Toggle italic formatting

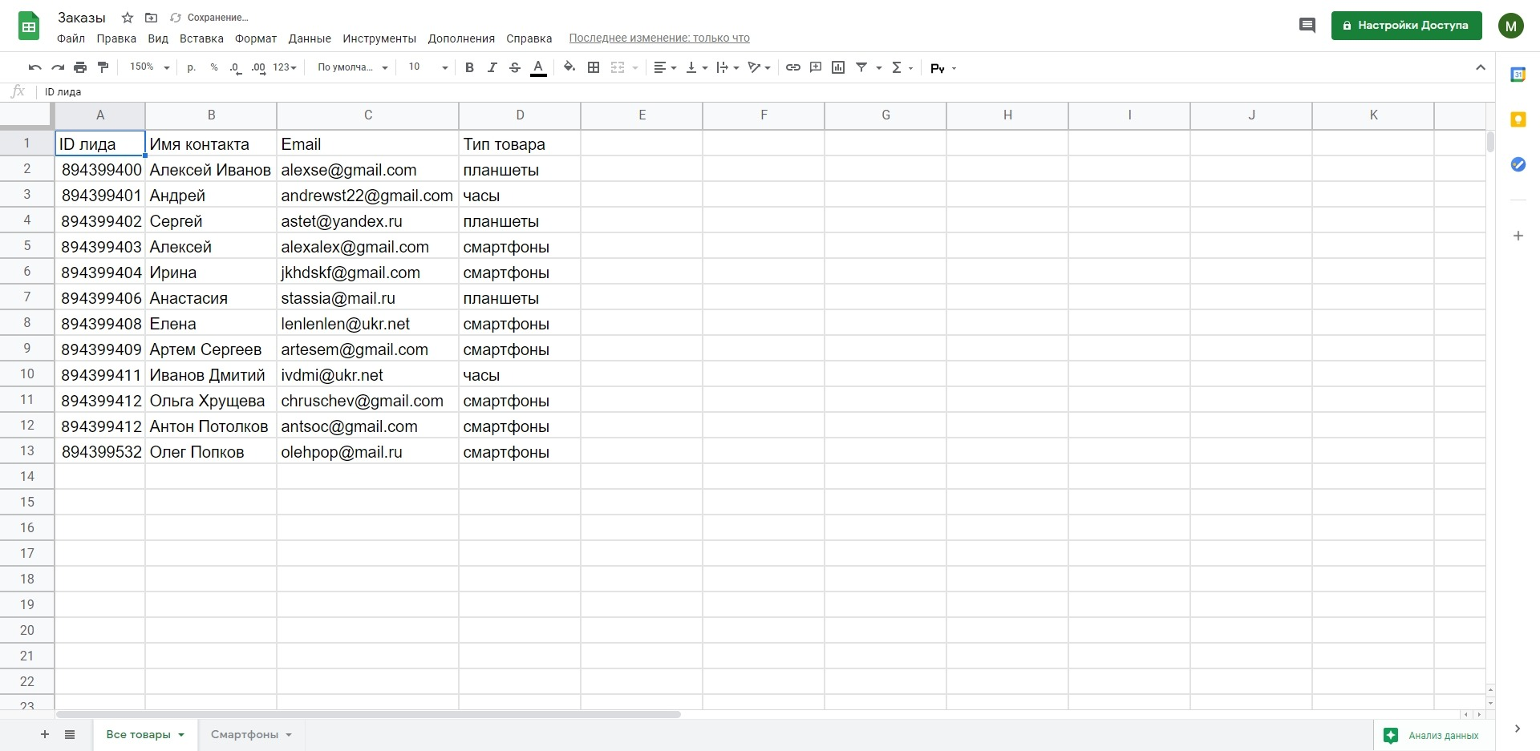(x=492, y=67)
